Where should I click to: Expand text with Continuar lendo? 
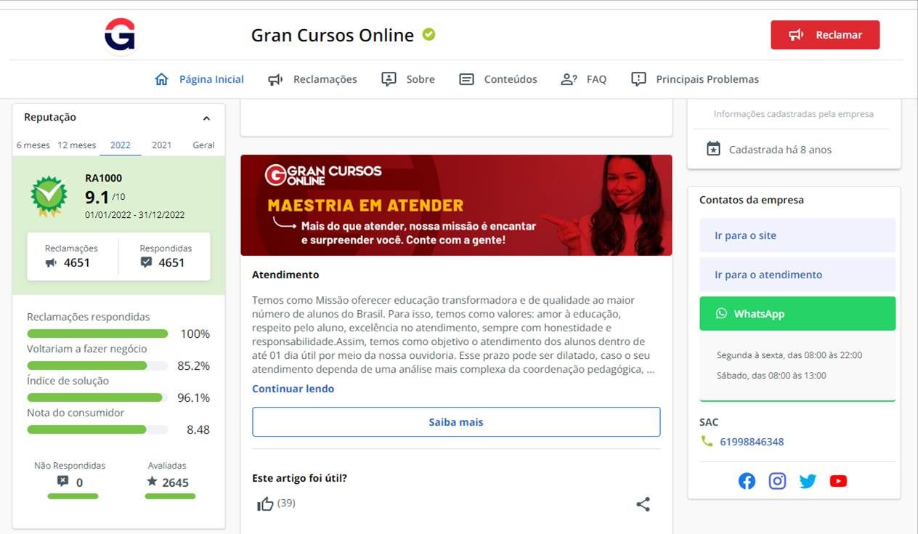[293, 389]
